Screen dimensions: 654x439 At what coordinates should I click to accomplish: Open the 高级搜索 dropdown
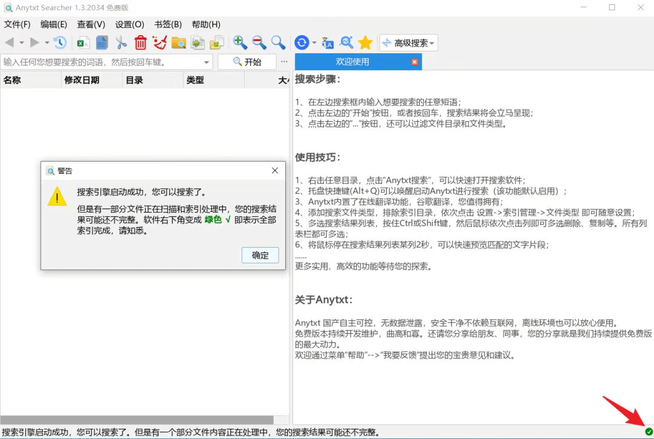[x=409, y=42]
